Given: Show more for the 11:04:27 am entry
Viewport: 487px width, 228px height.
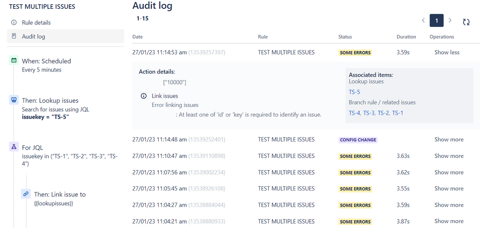Looking at the screenshot, I should 449,205.
